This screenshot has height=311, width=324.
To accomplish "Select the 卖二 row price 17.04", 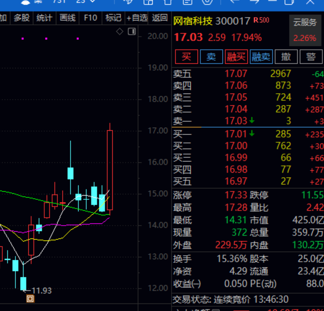I will [x=236, y=109].
